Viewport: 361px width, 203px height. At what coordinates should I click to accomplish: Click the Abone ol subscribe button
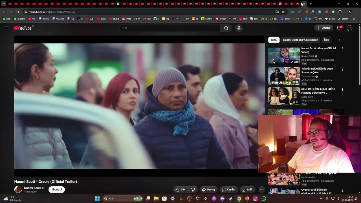point(57,189)
